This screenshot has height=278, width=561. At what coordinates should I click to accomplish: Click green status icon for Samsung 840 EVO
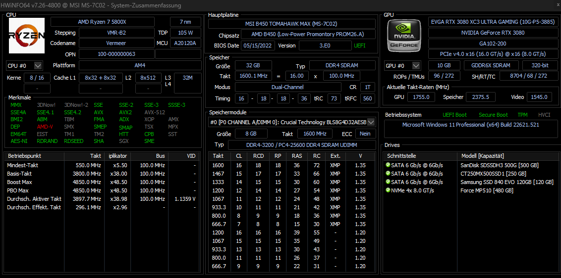tap(388, 182)
